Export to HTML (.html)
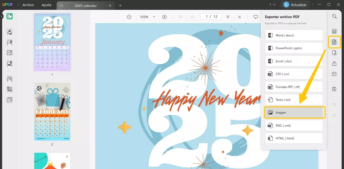Image resolution: width=344 pixels, height=169 pixels. [294, 138]
